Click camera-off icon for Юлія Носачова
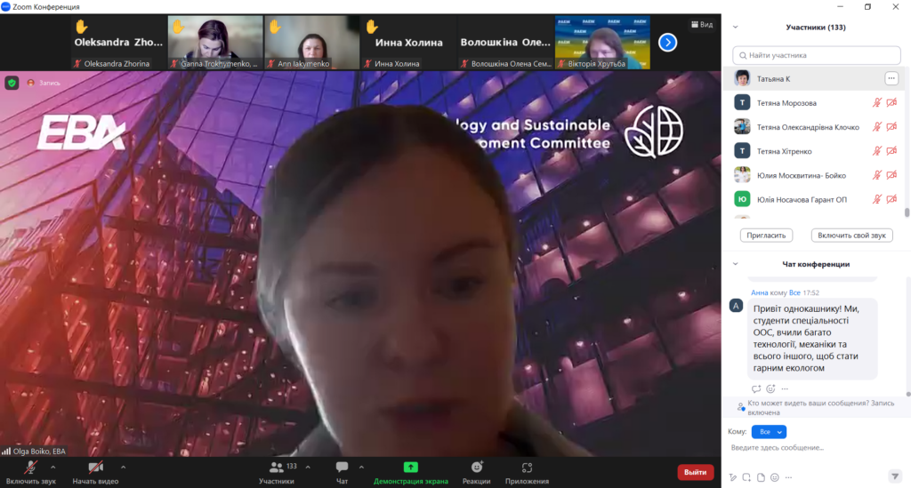Viewport: 911px width, 488px height. 891,199
